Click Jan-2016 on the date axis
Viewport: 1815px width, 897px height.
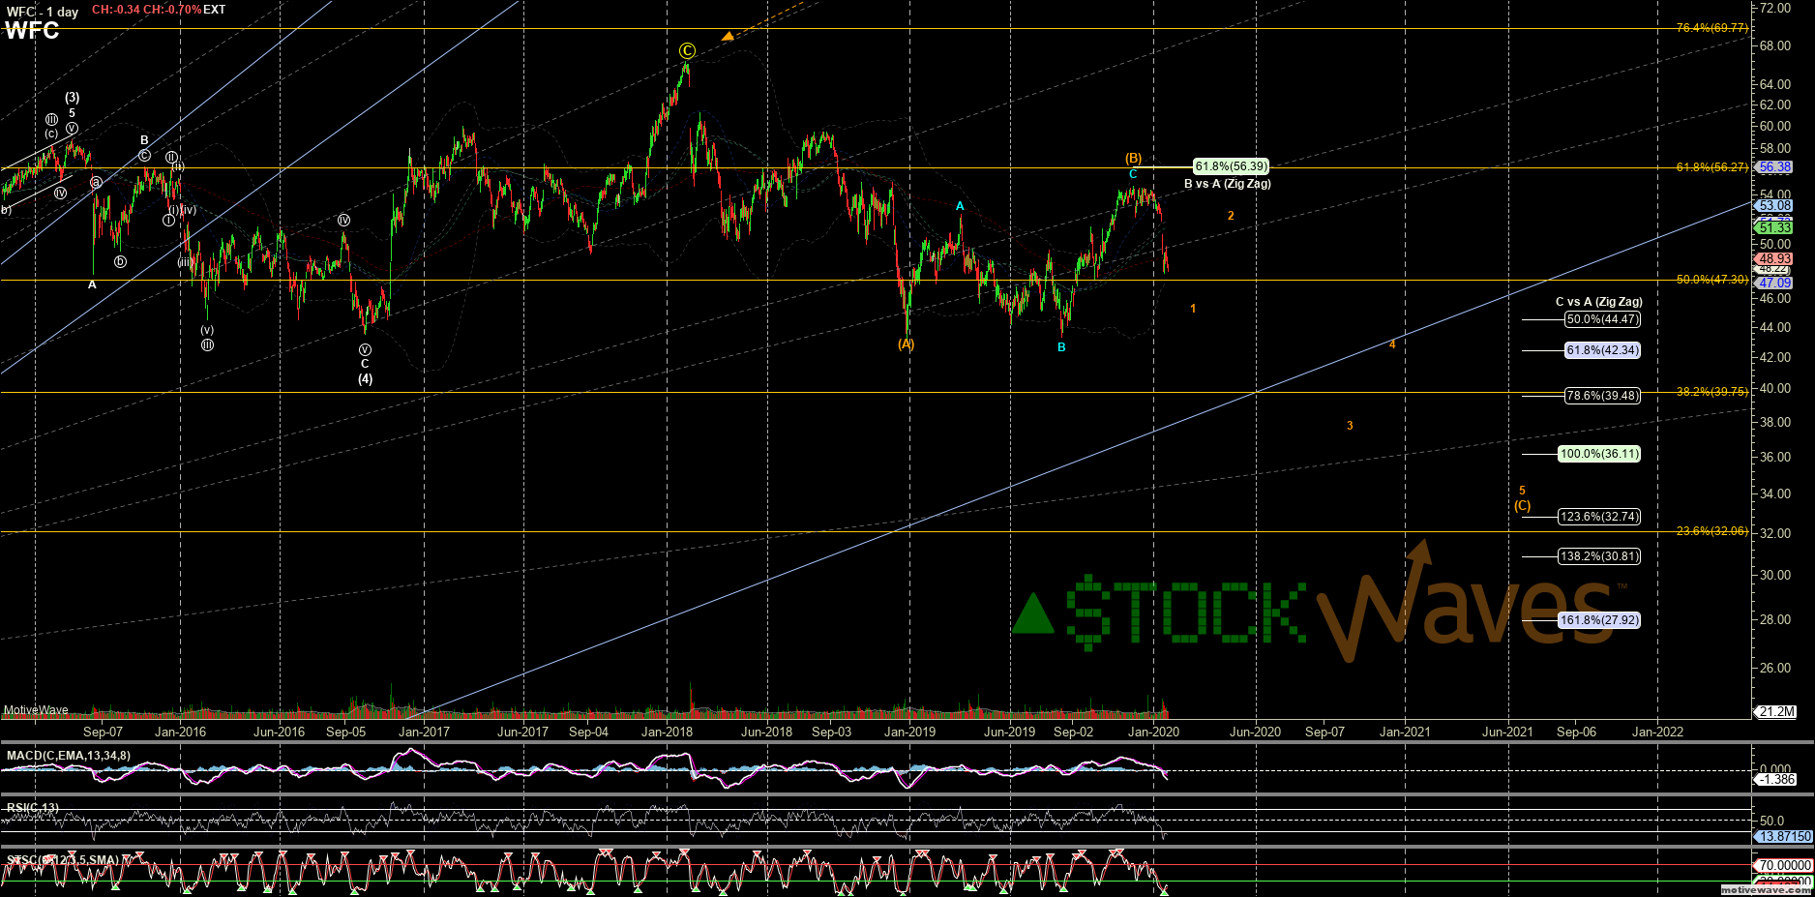point(180,733)
